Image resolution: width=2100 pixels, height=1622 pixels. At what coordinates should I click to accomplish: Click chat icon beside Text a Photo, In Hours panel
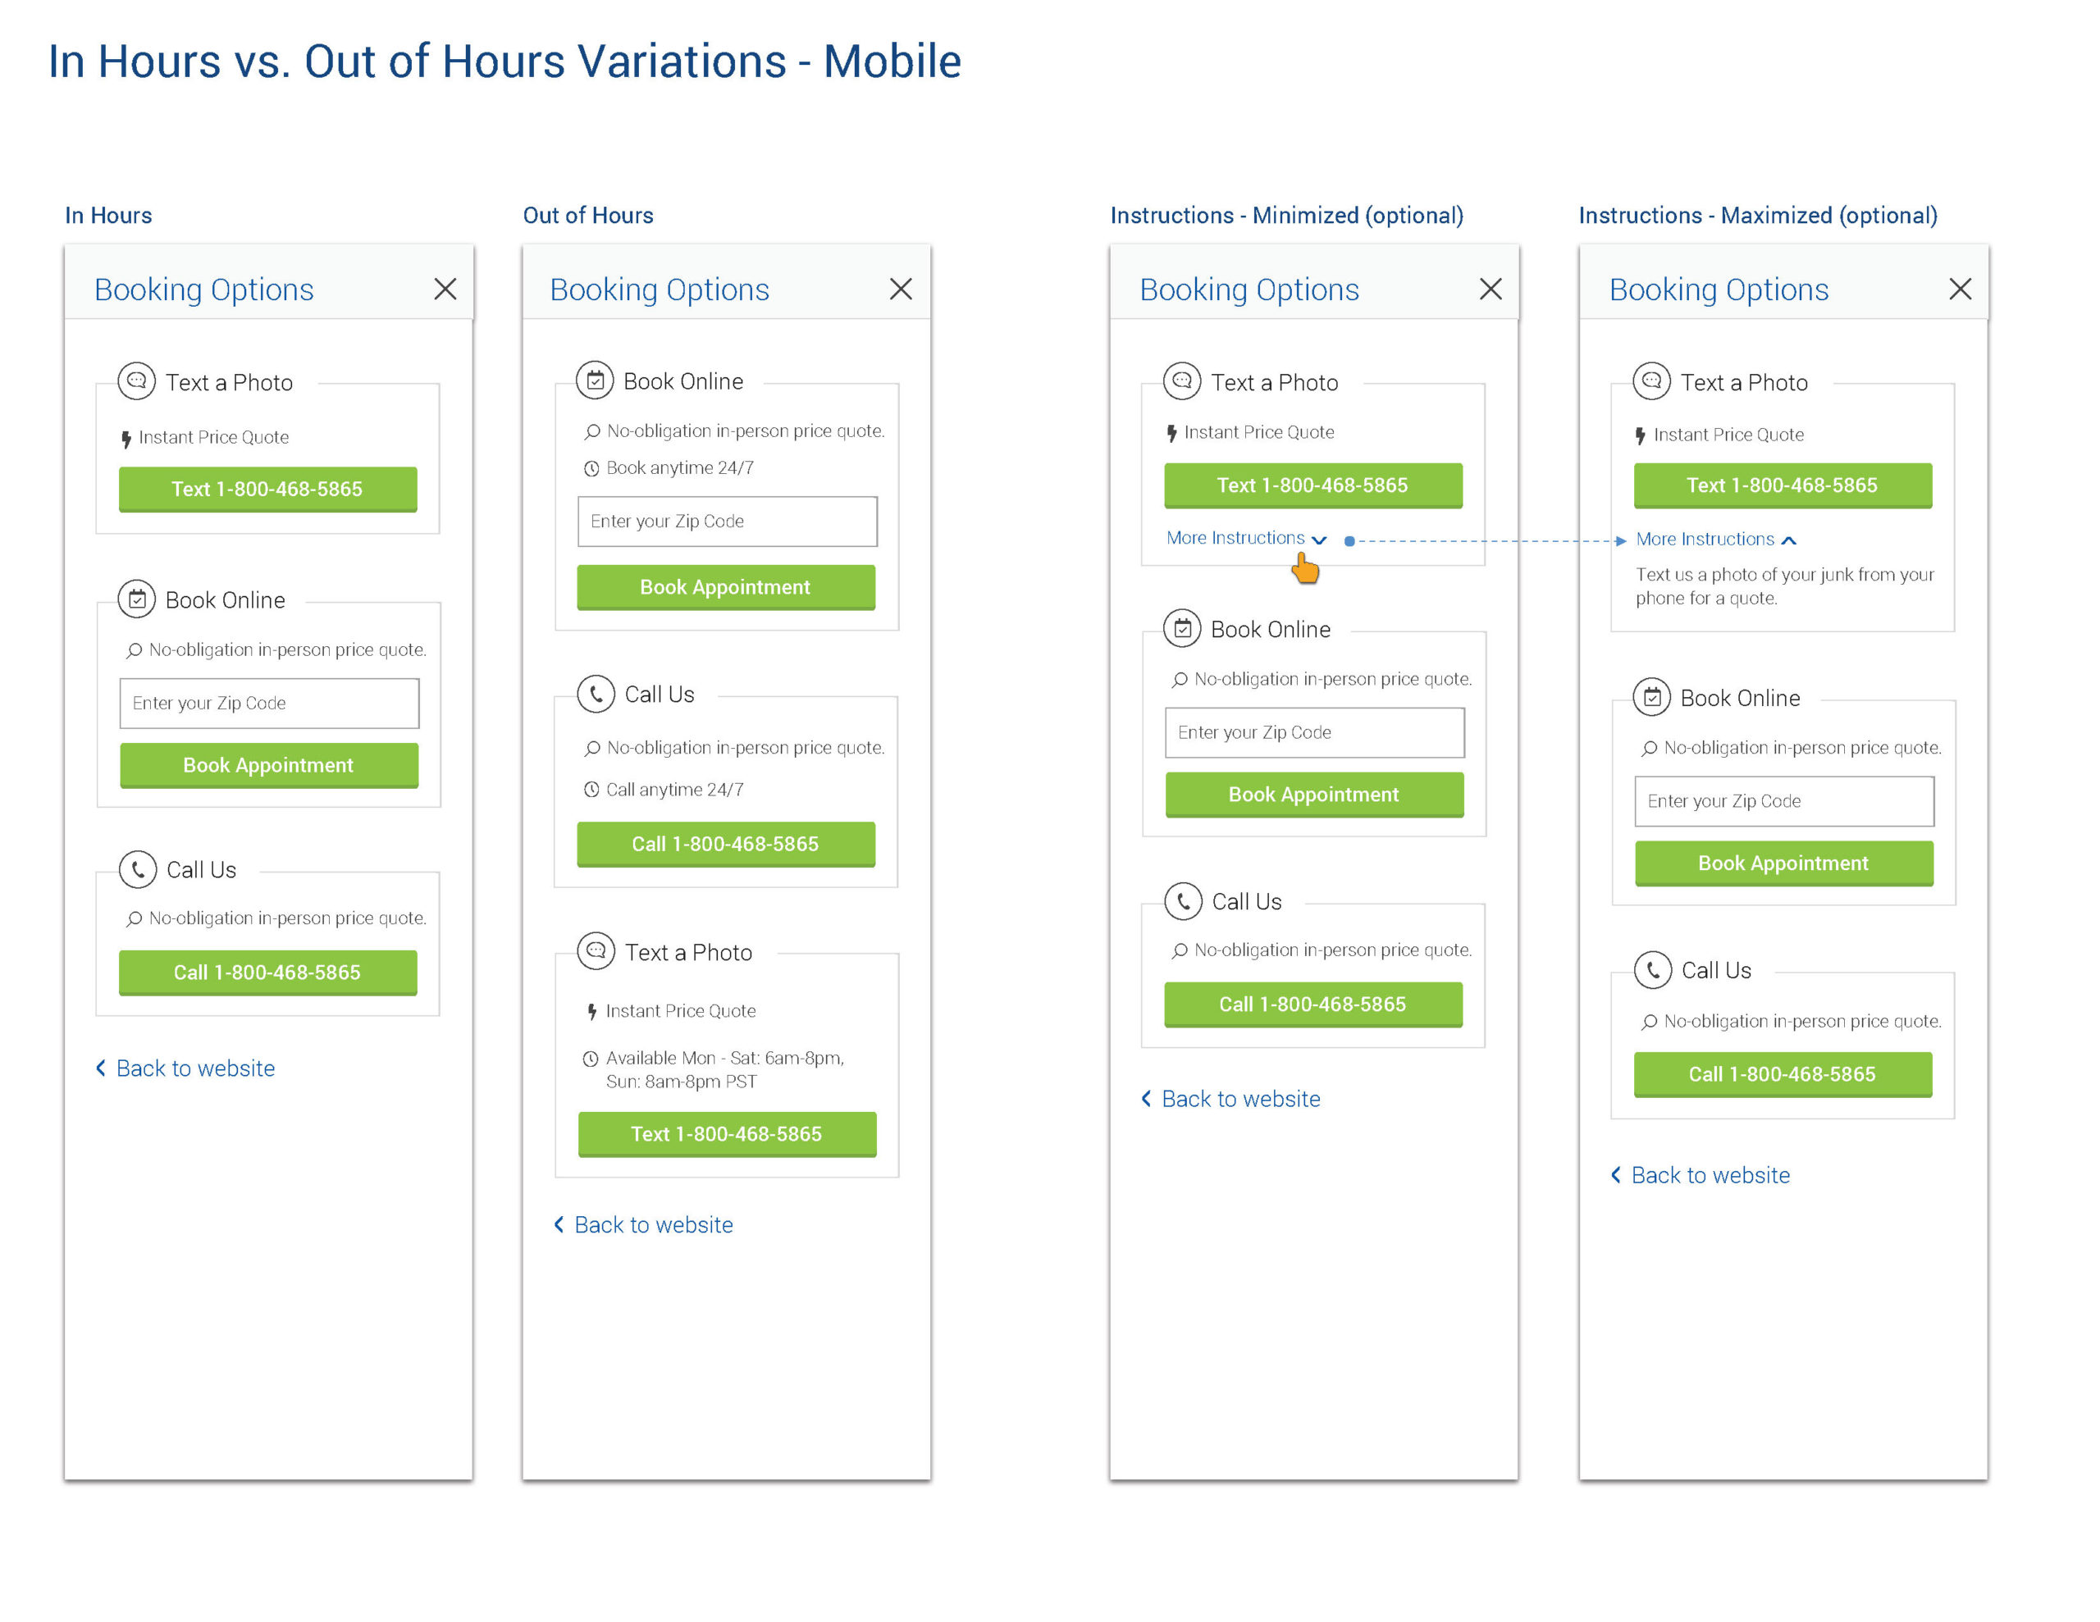(x=136, y=380)
